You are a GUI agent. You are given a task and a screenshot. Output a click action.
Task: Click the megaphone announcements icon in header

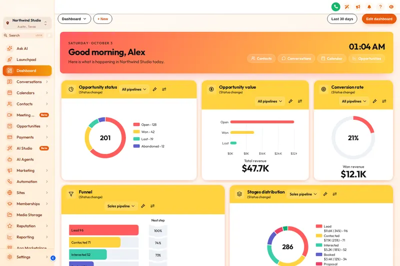pyautogui.click(x=358, y=7)
